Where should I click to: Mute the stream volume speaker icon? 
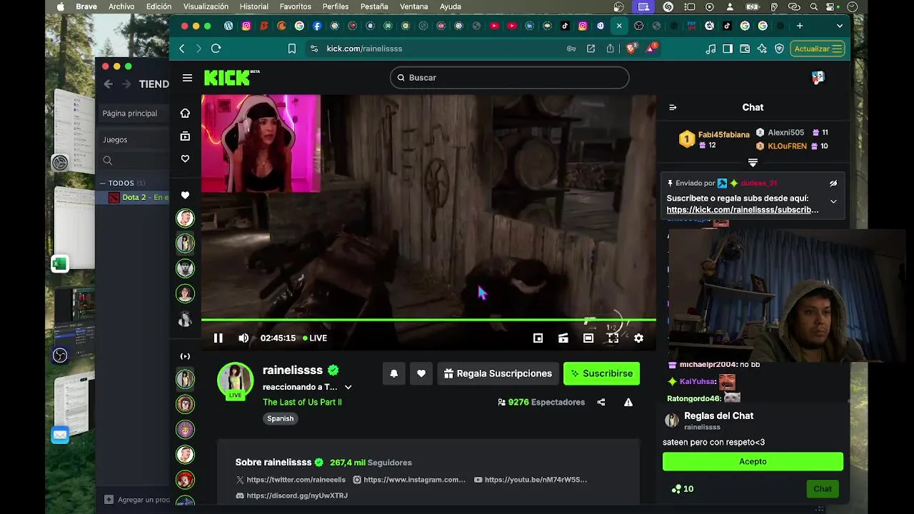243,338
